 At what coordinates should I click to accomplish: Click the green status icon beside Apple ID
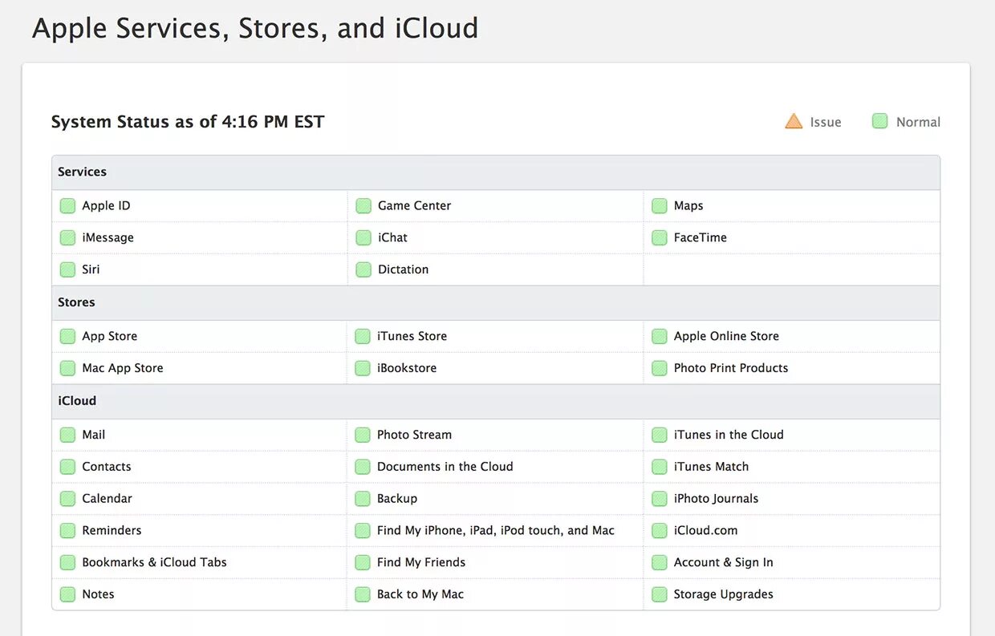click(67, 206)
